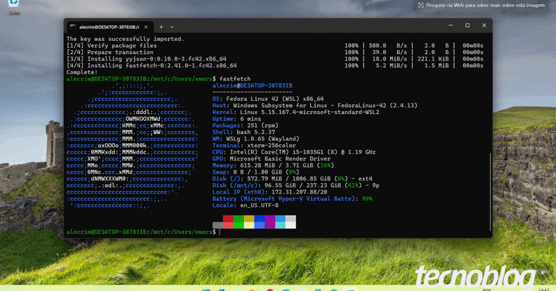Click the terminal icon in the tab
The image size is (556, 291).
pos(73,27)
